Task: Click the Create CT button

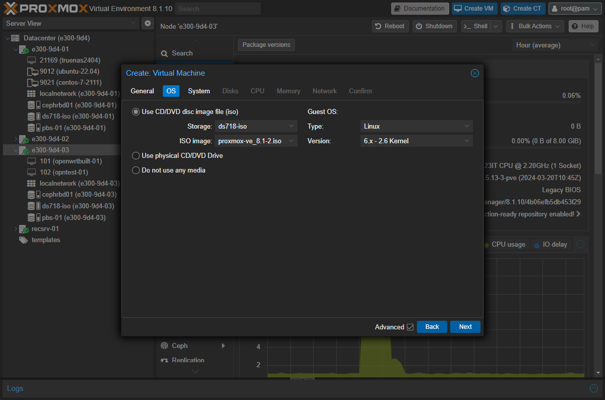Action: coord(523,9)
